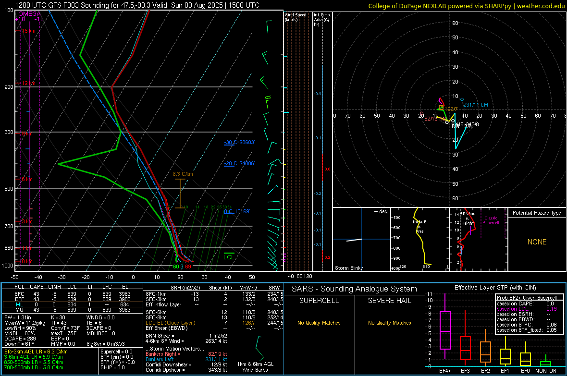Click the SARS - Sounding Analogue System heading

355,289
